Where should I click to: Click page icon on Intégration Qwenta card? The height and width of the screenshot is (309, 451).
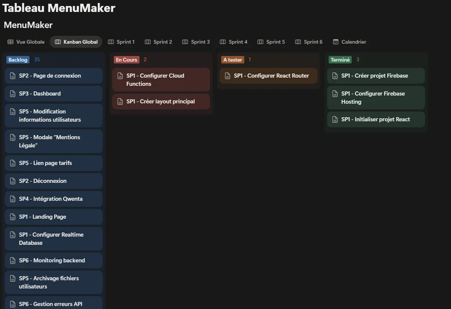point(13,199)
